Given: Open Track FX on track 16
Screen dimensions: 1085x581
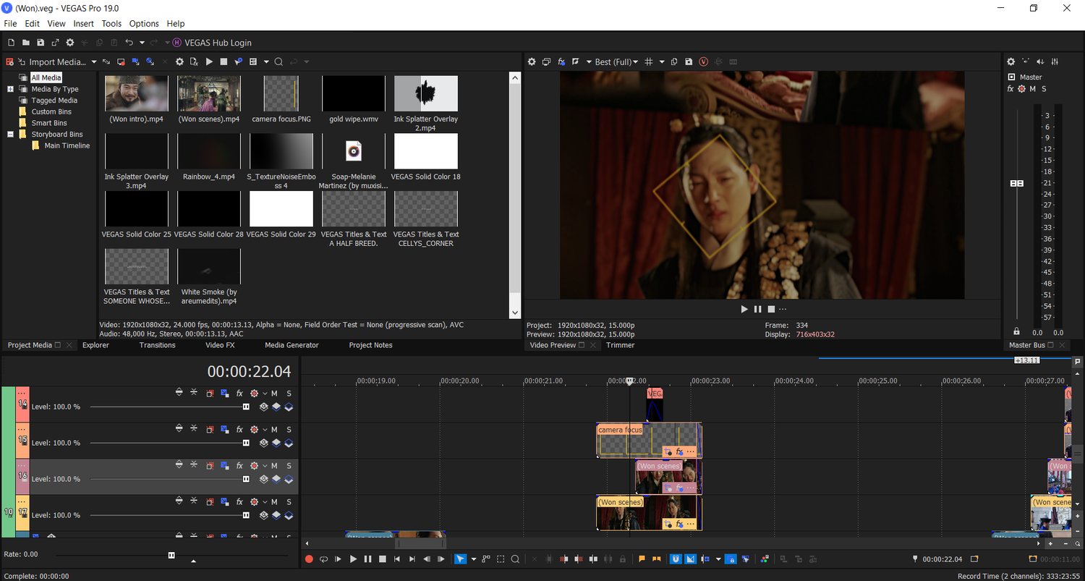Looking at the screenshot, I should click(239, 465).
